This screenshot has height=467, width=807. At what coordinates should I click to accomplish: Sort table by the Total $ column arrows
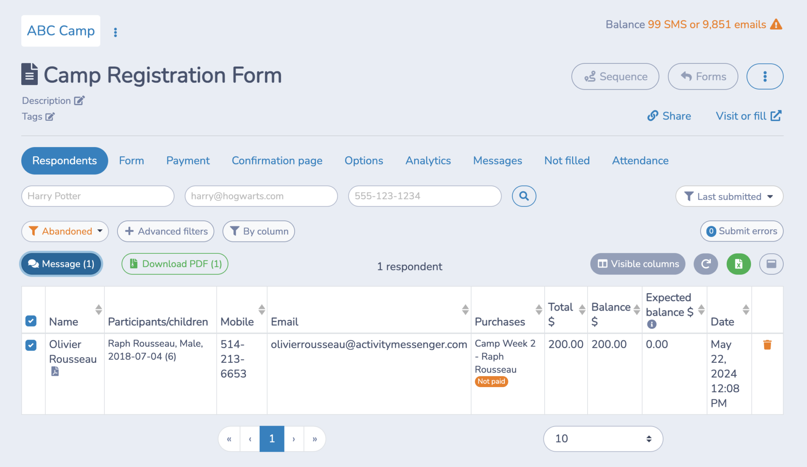[x=582, y=310]
